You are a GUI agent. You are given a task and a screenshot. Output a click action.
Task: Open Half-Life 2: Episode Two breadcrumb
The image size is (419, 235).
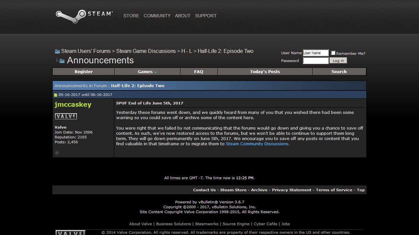click(226, 51)
